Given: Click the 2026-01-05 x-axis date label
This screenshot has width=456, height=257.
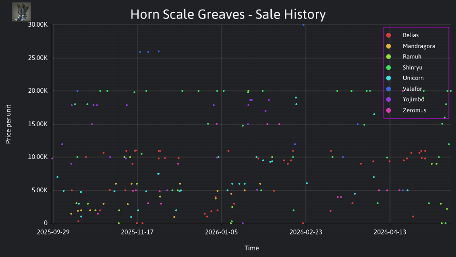Looking at the screenshot, I should coord(221,232).
